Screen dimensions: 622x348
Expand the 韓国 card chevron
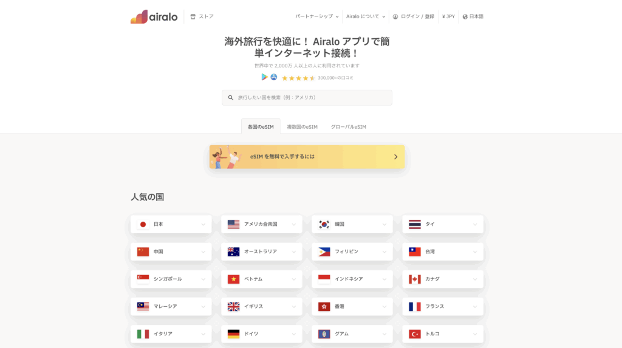(x=384, y=225)
